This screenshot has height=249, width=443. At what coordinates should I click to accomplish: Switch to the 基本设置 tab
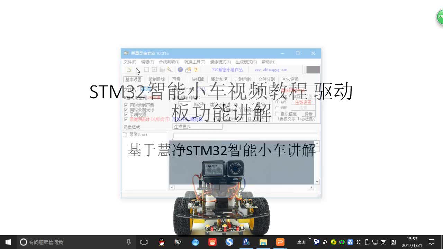click(133, 79)
